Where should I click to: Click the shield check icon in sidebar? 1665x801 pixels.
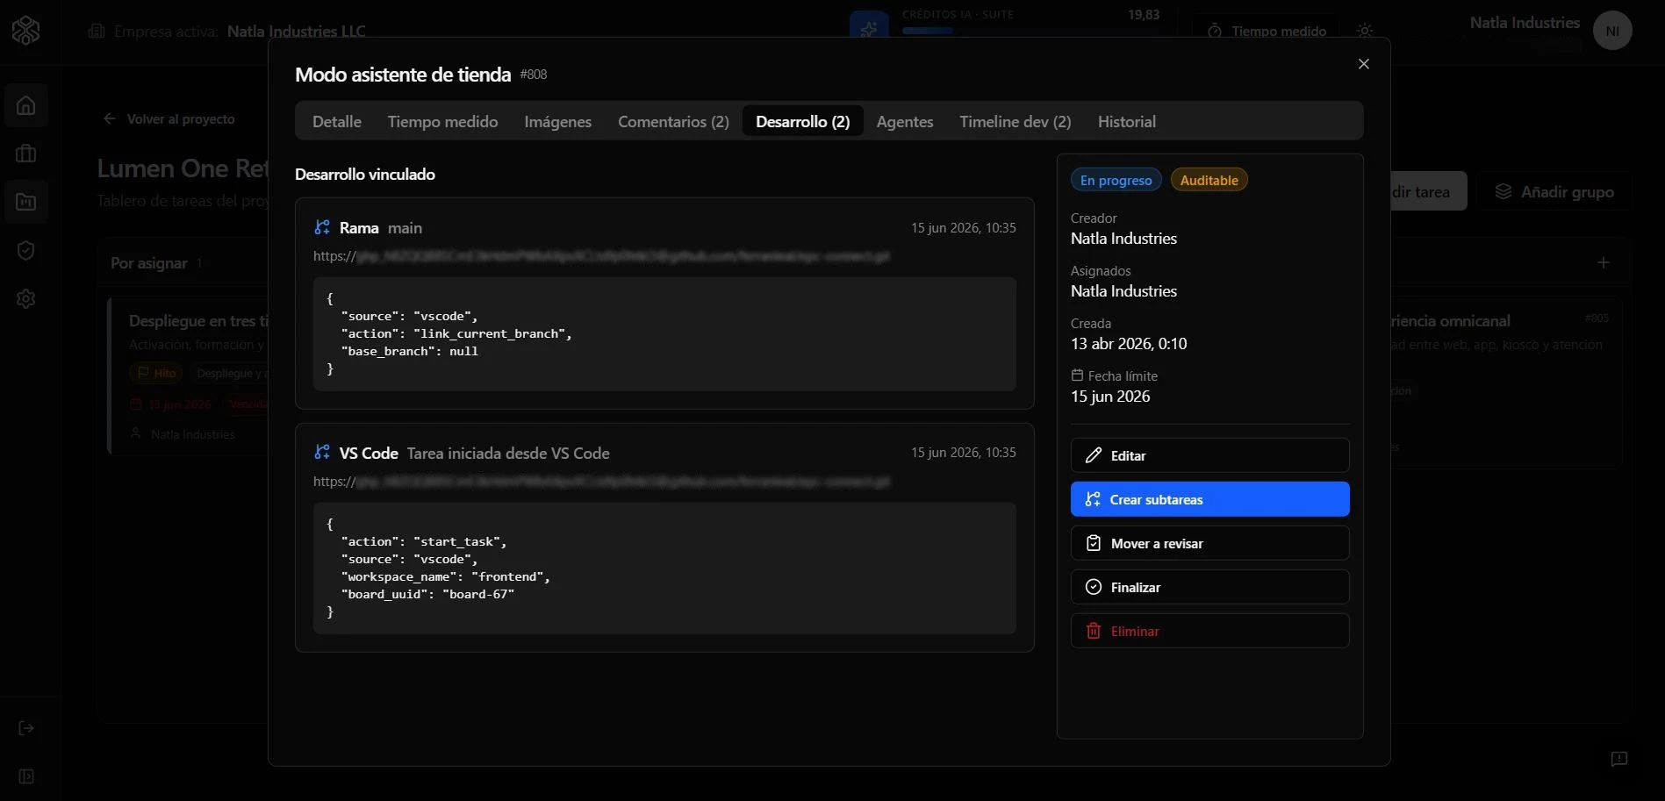click(26, 250)
